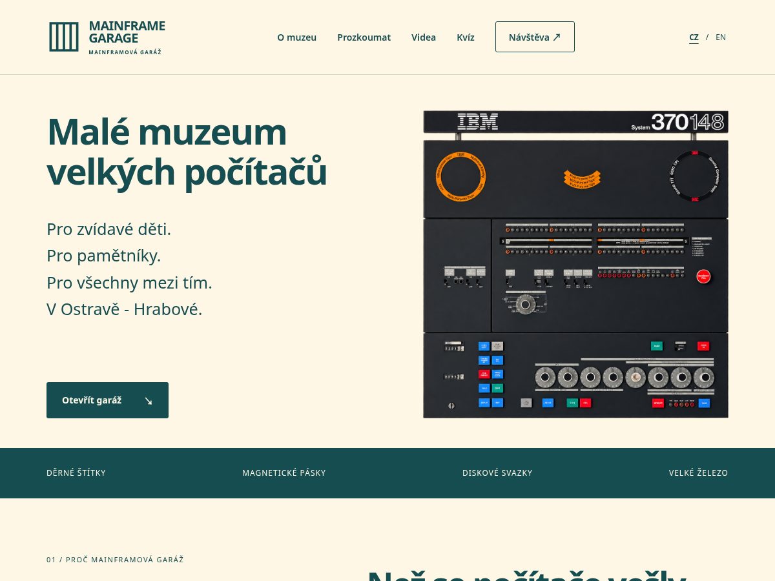This screenshot has width=775, height=581.
Task: Open the Velké železo link
Action: coord(698,473)
